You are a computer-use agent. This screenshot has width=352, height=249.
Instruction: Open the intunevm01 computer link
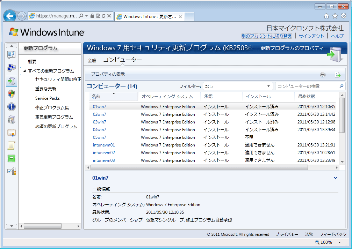[x=104, y=145]
